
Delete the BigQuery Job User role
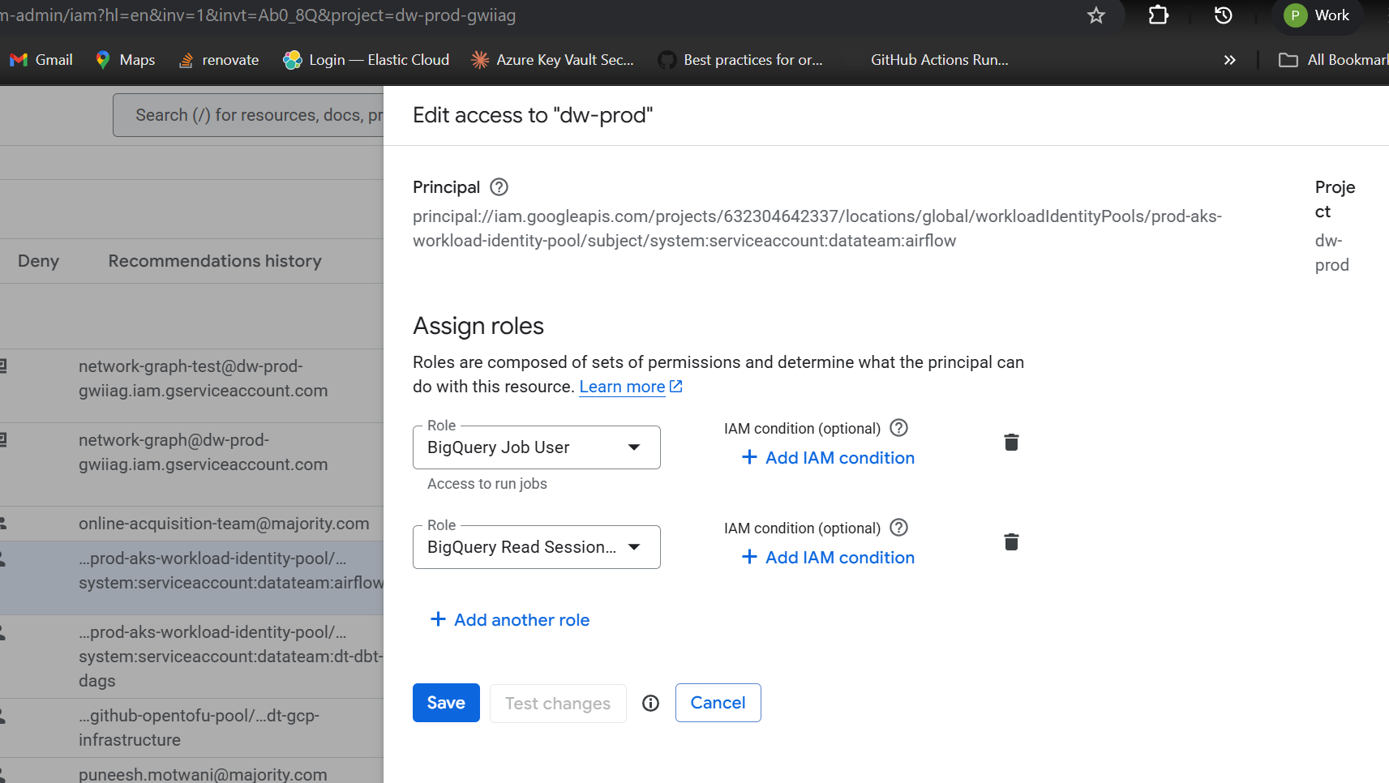click(1010, 443)
